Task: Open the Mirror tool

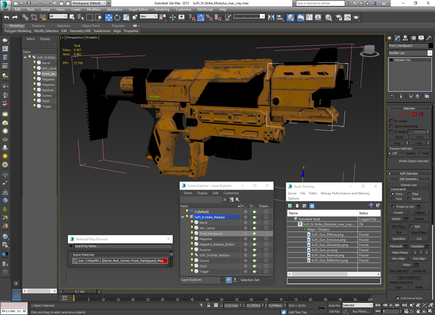Action: 271,17
